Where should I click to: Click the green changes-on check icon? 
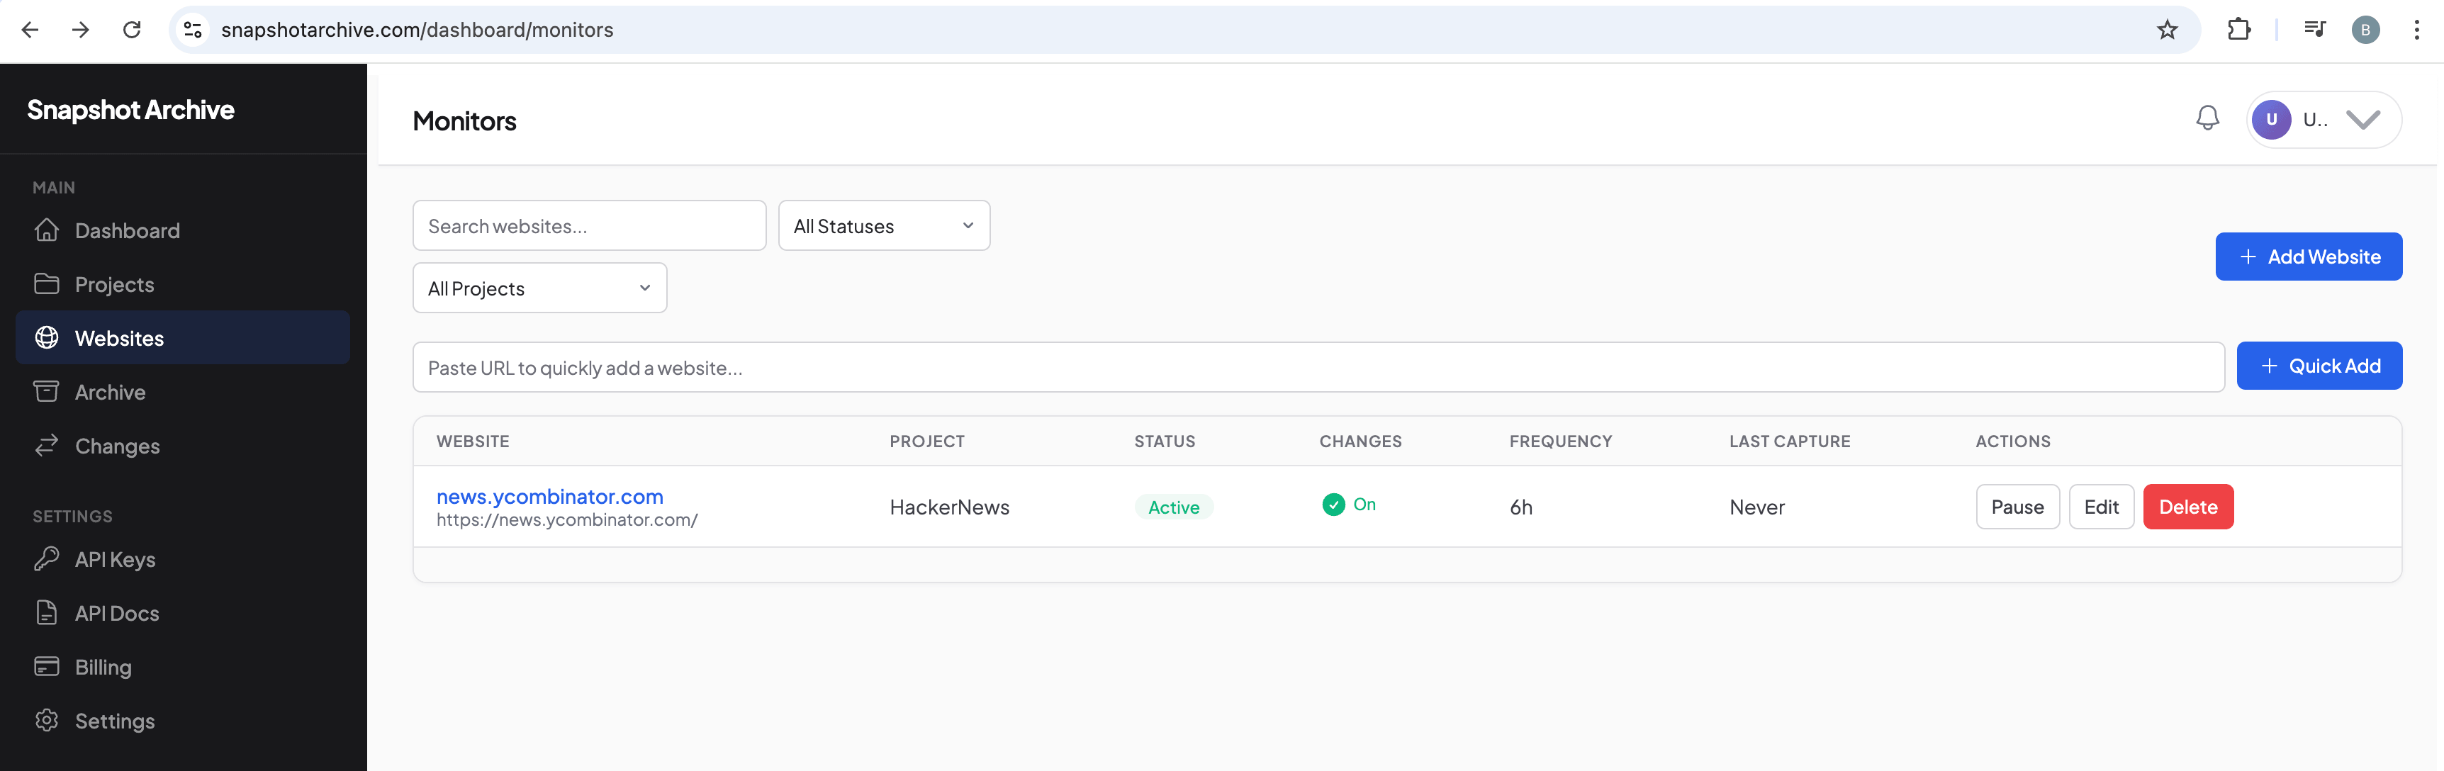point(1333,505)
